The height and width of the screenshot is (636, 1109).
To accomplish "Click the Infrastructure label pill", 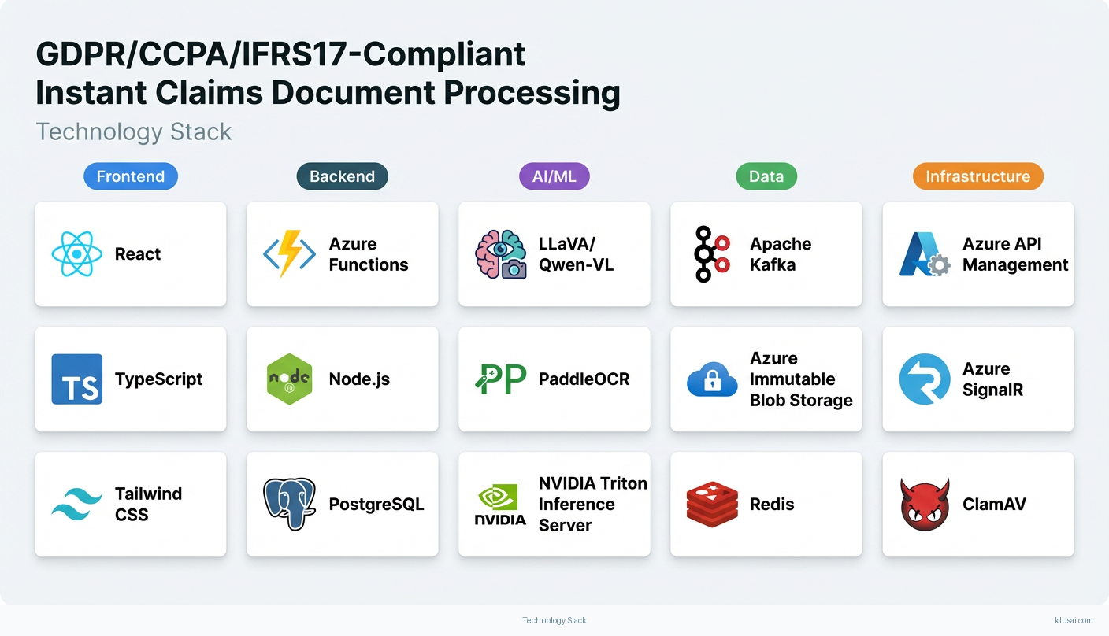I will pyautogui.click(x=977, y=176).
